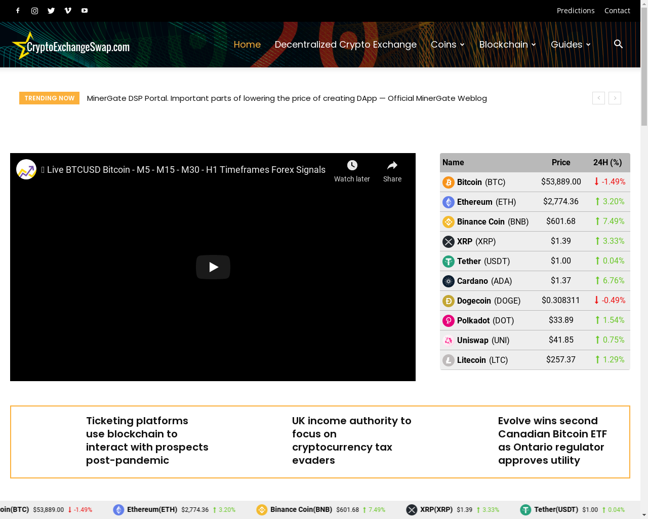The width and height of the screenshot is (648, 519).
Task: Open the Contact top link
Action: 617,11
